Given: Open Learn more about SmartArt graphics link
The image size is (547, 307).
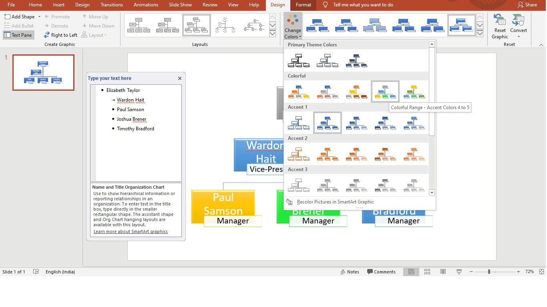Looking at the screenshot, I should (131, 231).
